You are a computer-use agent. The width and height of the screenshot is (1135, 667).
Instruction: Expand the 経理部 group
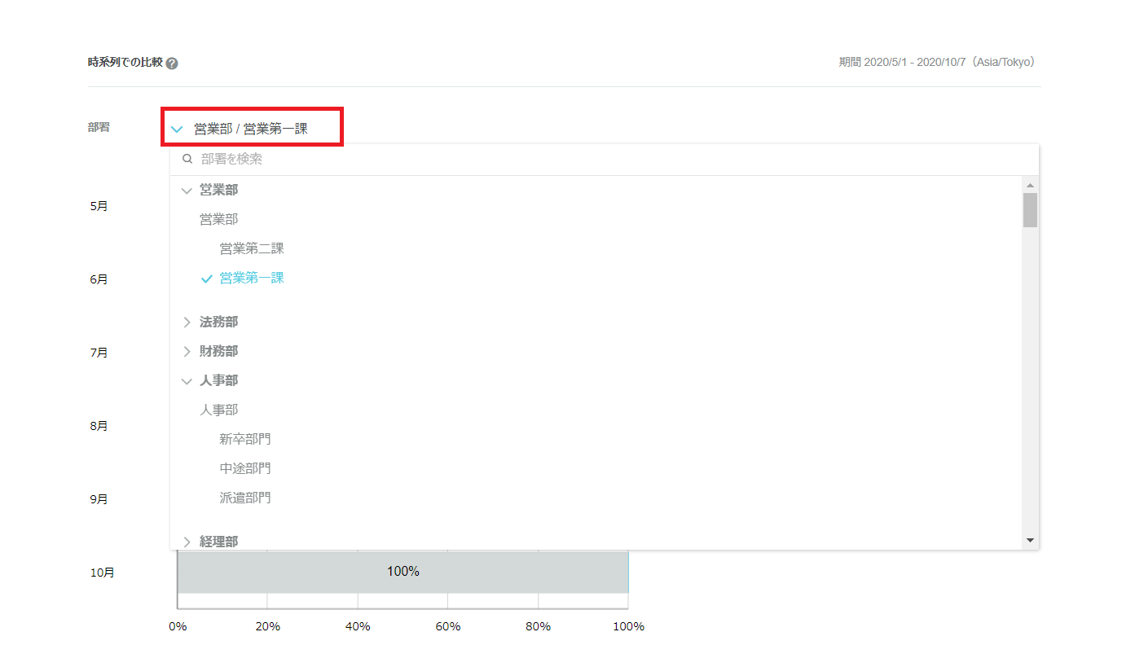(x=187, y=542)
